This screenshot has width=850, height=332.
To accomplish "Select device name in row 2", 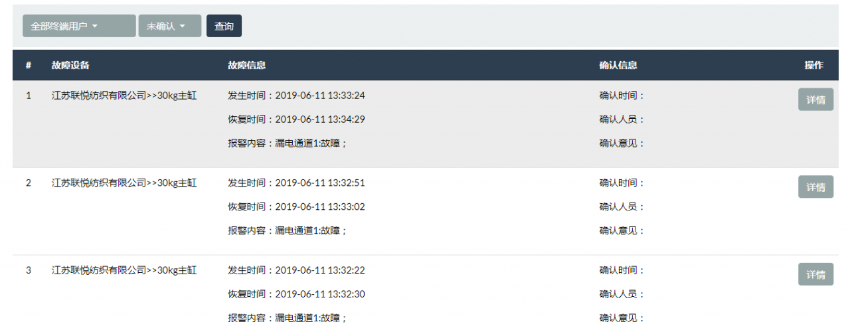I will 124,183.
